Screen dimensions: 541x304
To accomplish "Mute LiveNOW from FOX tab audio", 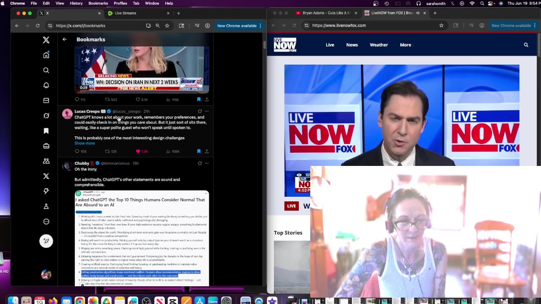I will [418, 13].
